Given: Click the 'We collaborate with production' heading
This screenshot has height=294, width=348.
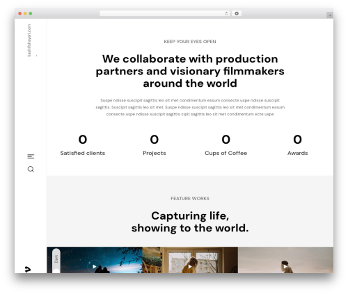Looking at the screenshot, I should point(190,71).
